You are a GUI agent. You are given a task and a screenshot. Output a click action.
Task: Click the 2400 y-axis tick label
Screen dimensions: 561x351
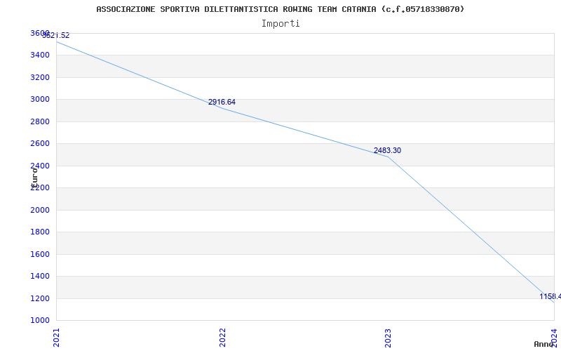click(40, 166)
